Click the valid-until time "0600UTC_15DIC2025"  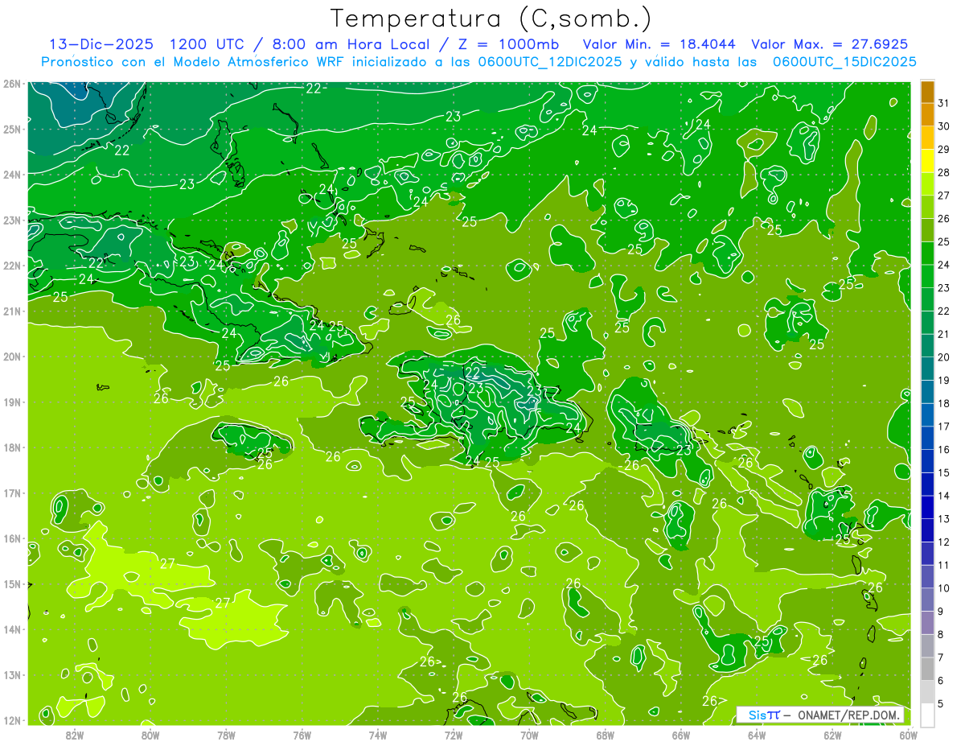844,62
